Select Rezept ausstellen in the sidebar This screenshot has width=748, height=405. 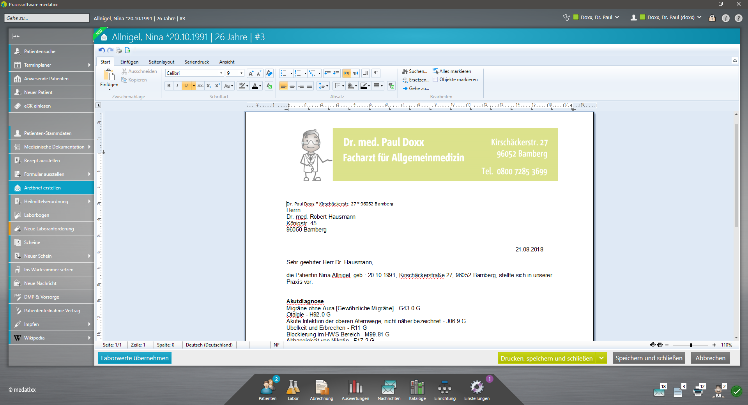[42, 161]
